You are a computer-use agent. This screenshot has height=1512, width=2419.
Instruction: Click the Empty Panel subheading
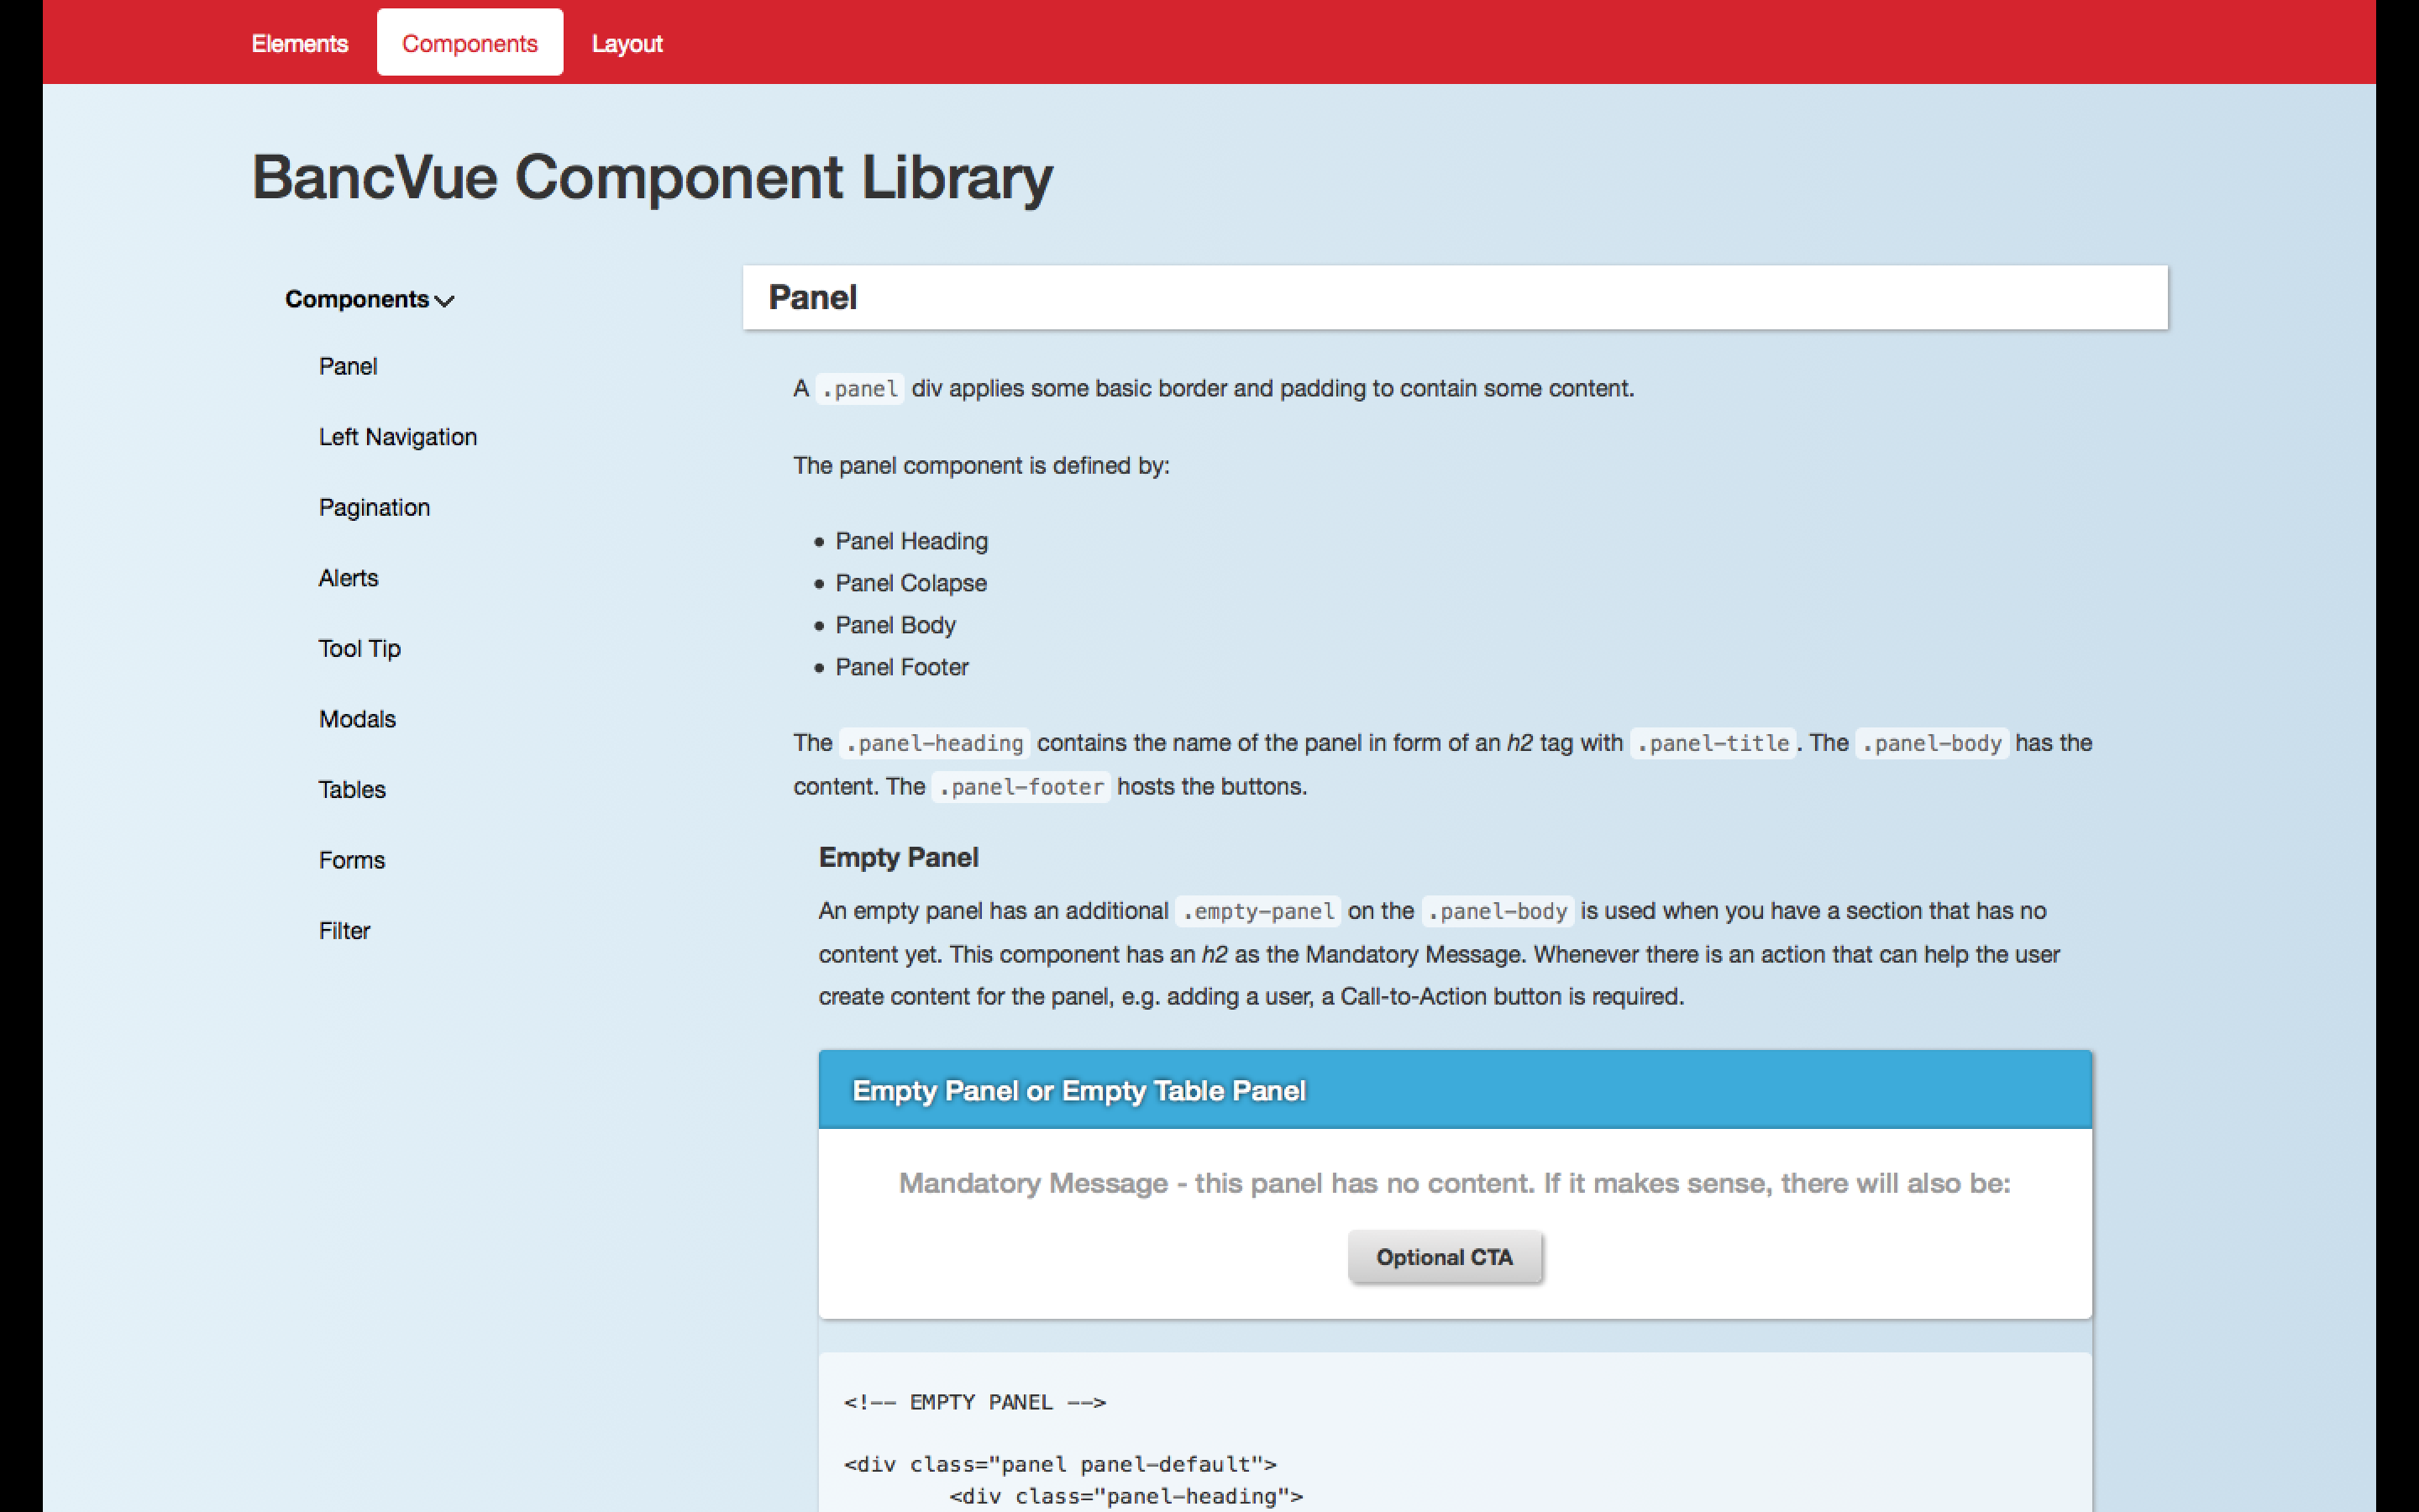tap(898, 857)
